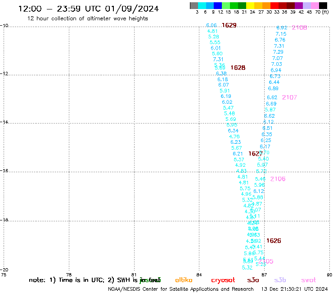Screen dimensions: 333x293
Task: Click the yellow swatch in the legend
Action: point(250,5)
